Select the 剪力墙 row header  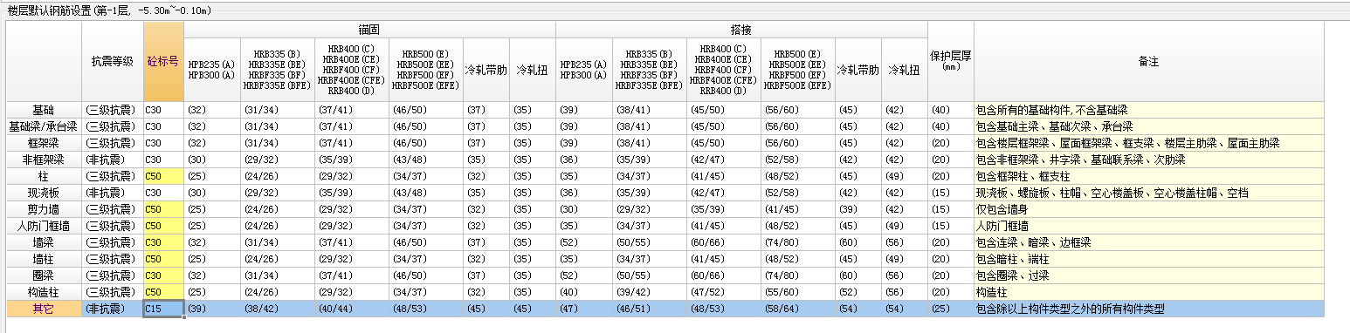44,209
